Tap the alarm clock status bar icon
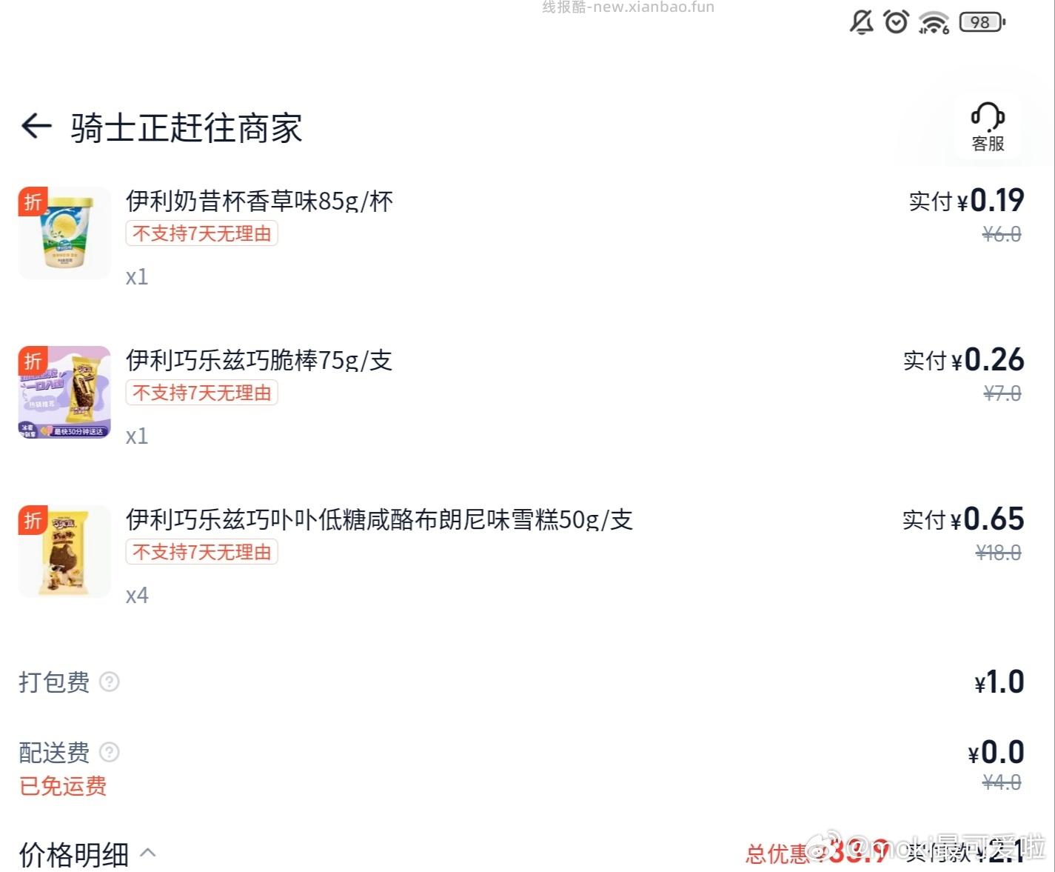The image size is (1055, 872). [897, 22]
